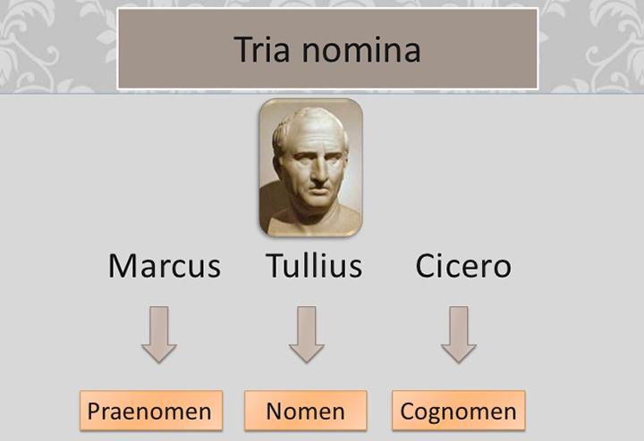This screenshot has height=441, width=644.
Task: Click the floral ornament left of title
Action: pyautogui.click(x=54, y=40)
